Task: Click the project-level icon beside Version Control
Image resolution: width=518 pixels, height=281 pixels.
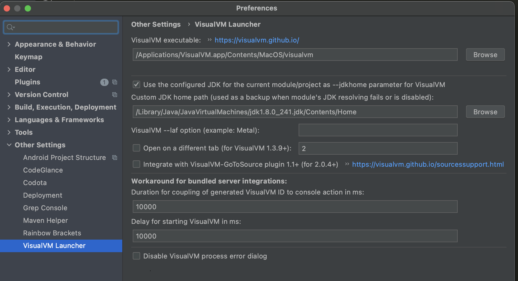Action: click(115, 95)
